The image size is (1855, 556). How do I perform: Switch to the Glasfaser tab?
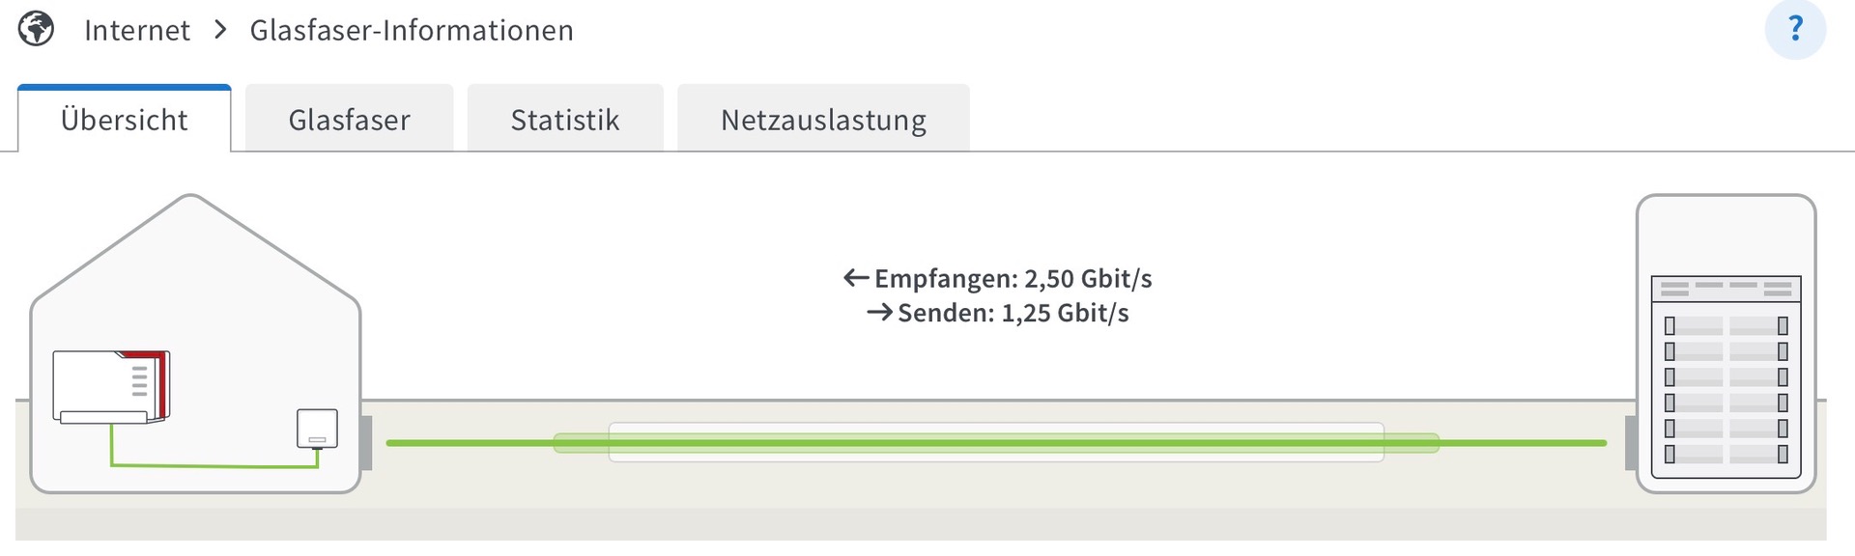[349, 119]
